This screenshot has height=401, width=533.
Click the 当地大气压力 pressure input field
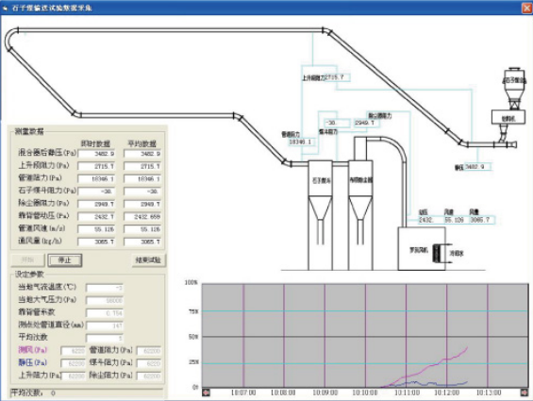(x=105, y=301)
